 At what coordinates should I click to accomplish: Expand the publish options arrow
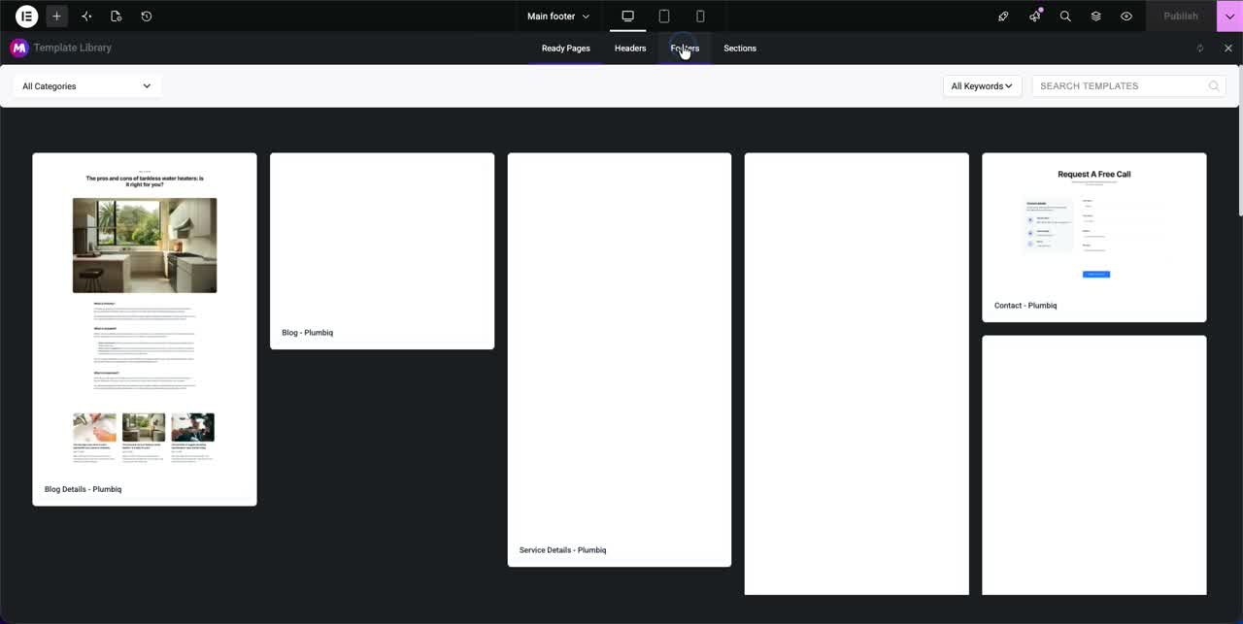click(1229, 16)
